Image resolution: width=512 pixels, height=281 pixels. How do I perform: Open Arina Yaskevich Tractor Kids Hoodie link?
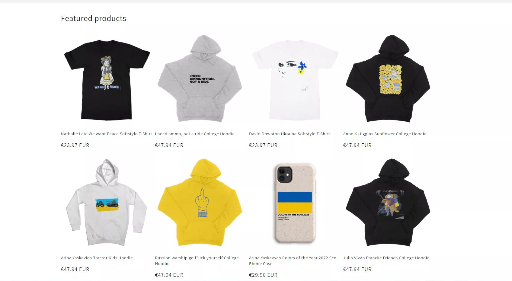point(97,258)
